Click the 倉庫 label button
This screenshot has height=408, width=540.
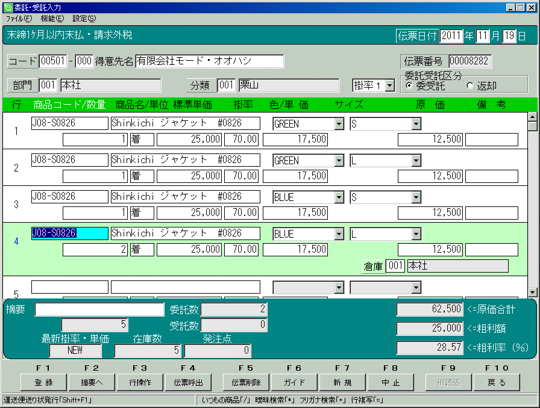click(x=373, y=265)
